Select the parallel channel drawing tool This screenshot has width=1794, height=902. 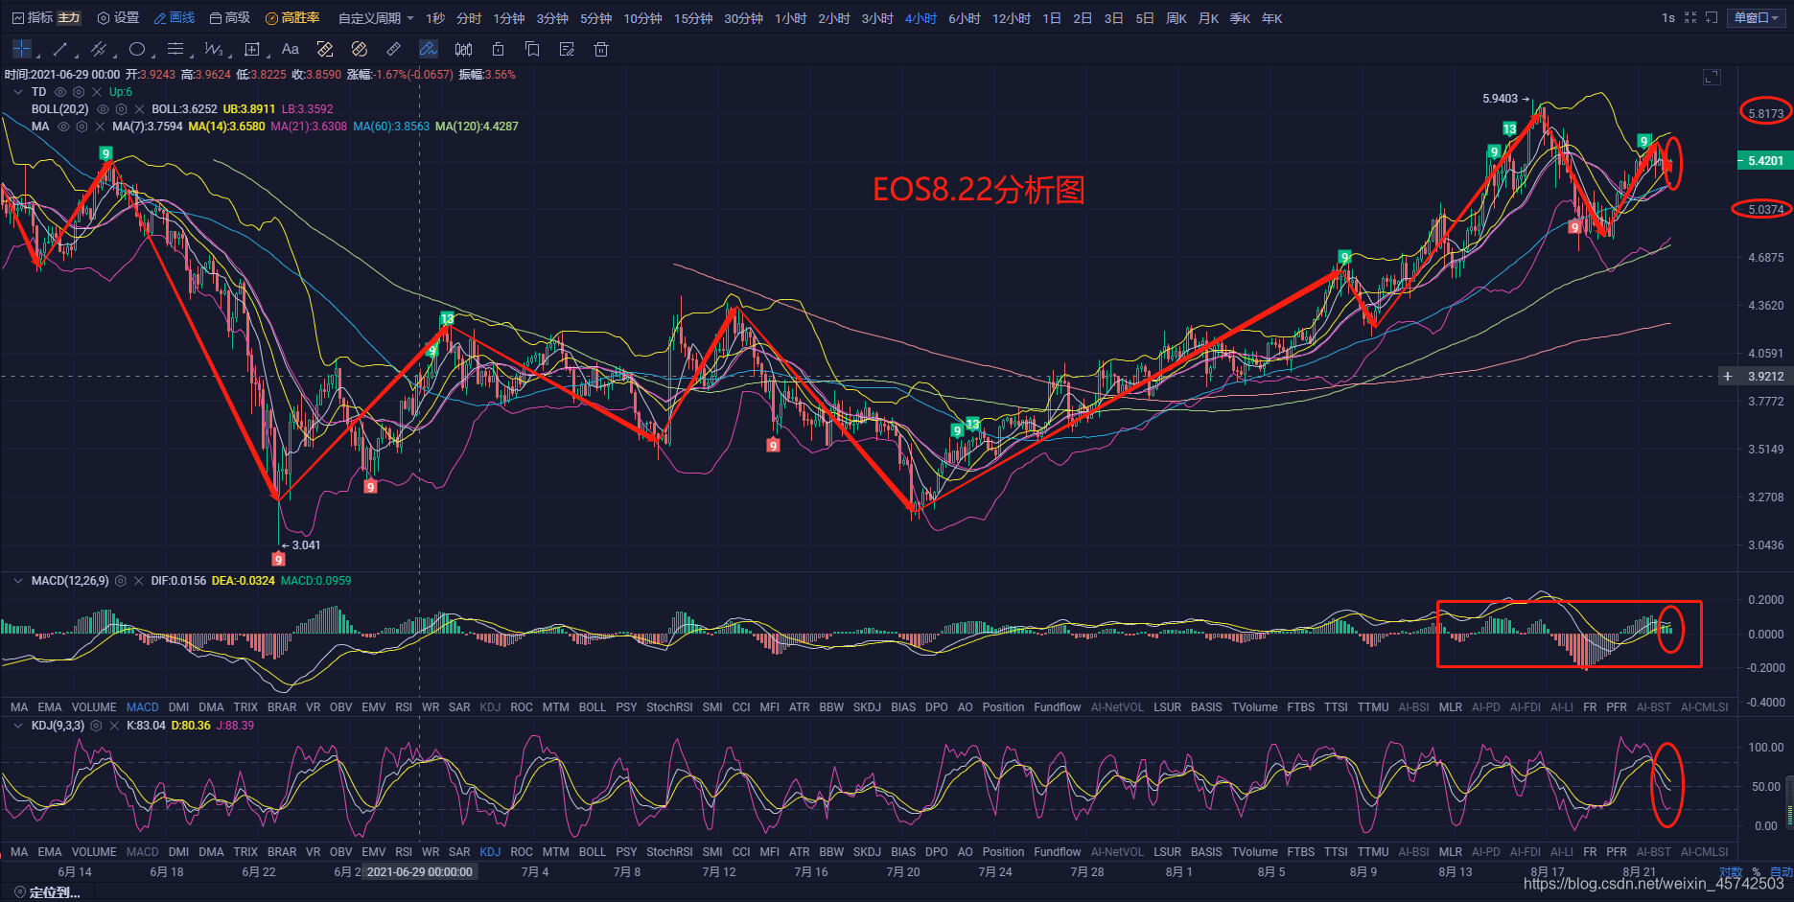(98, 49)
